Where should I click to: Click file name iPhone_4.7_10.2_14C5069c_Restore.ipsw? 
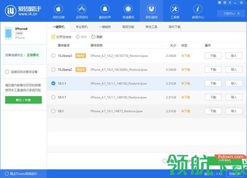click(x=119, y=70)
